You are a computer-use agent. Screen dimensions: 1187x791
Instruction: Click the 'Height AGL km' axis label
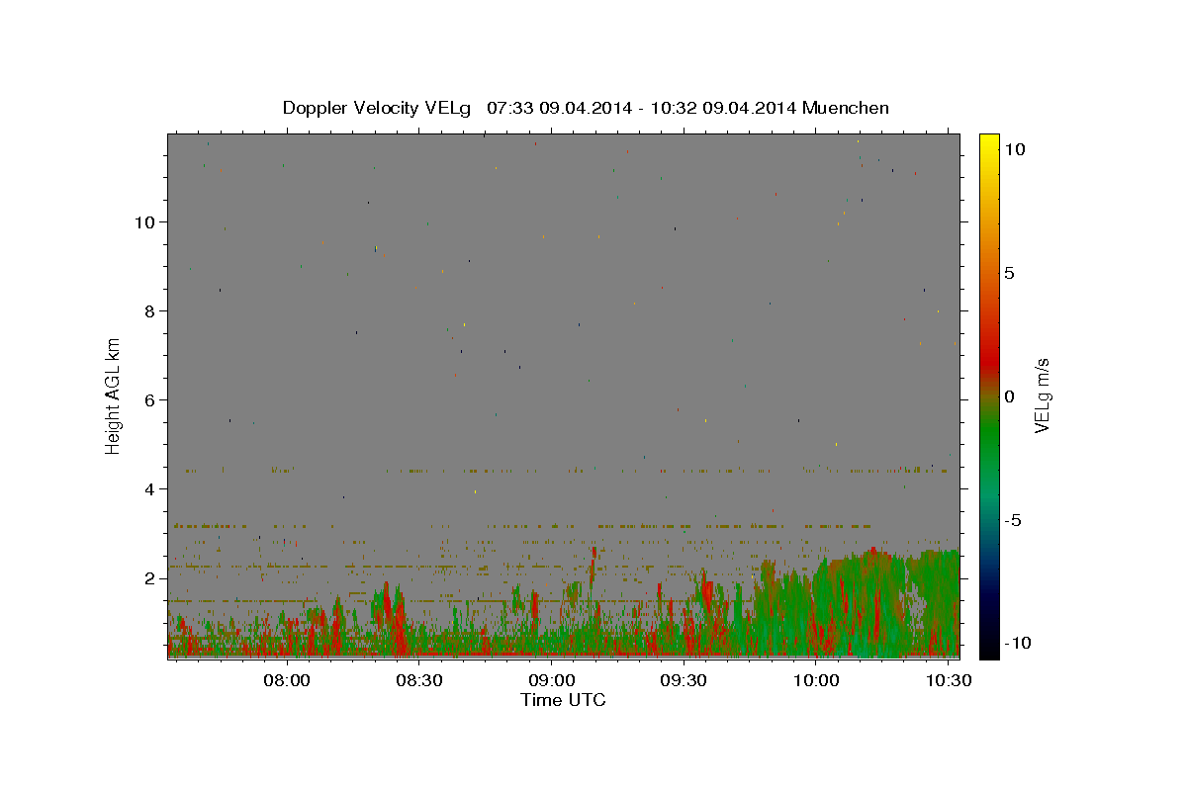click(114, 395)
